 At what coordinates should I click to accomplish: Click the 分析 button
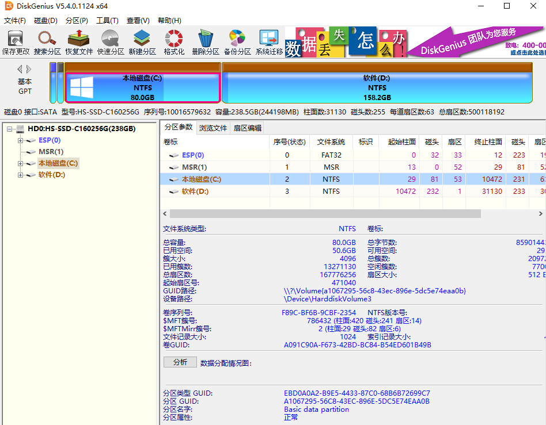[180, 362]
